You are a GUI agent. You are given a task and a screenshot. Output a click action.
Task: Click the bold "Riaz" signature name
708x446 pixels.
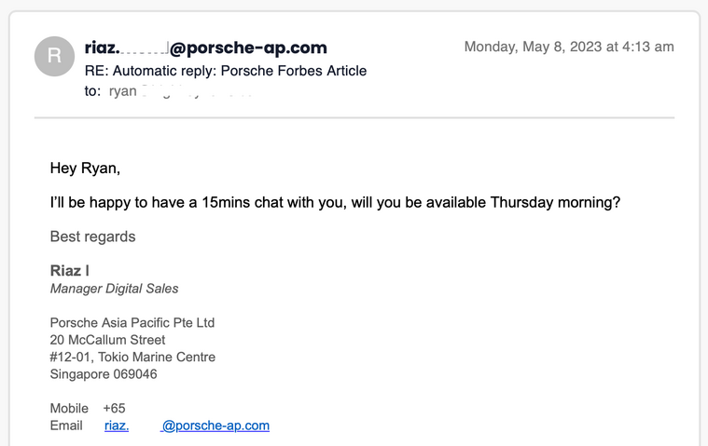(65, 271)
